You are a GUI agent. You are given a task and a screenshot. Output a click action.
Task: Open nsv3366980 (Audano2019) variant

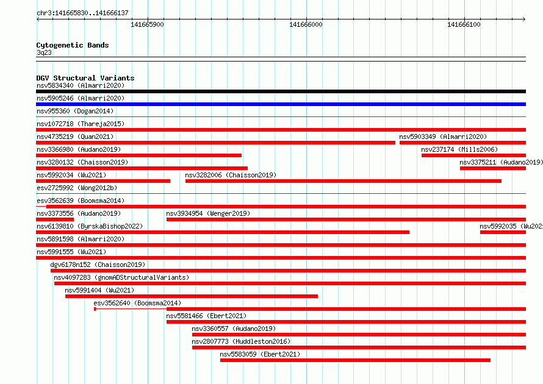pyautogui.click(x=79, y=149)
